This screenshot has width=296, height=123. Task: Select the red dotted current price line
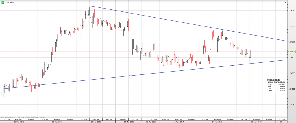coord(87,51)
